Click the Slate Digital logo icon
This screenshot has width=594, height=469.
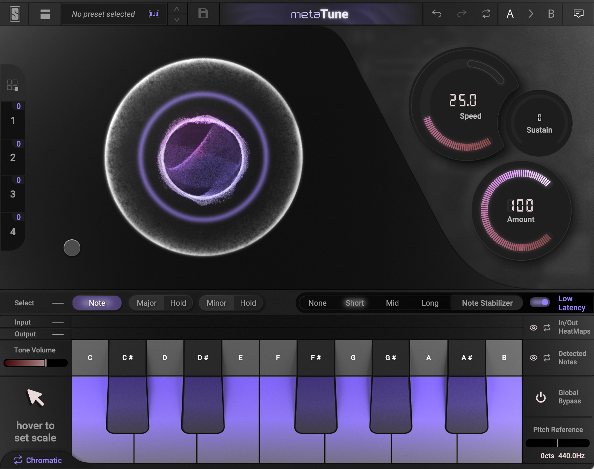pyautogui.click(x=15, y=14)
